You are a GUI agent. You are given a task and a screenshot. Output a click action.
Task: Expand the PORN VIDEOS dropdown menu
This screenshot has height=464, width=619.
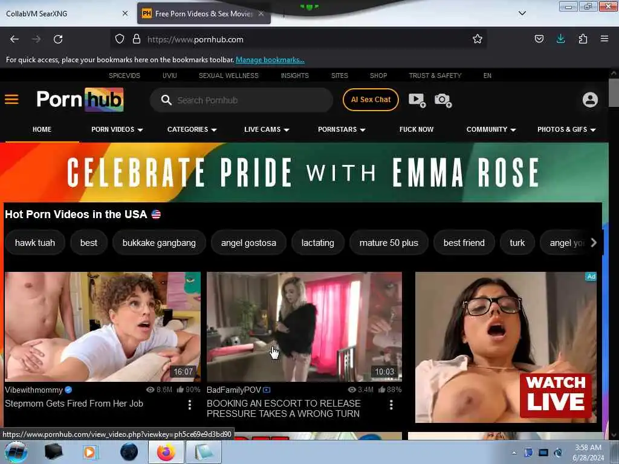[x=117, y=129]
